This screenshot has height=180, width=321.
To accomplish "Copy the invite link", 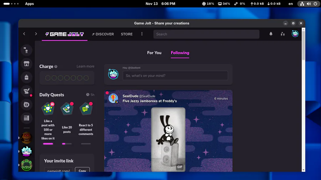I will 82,170.
